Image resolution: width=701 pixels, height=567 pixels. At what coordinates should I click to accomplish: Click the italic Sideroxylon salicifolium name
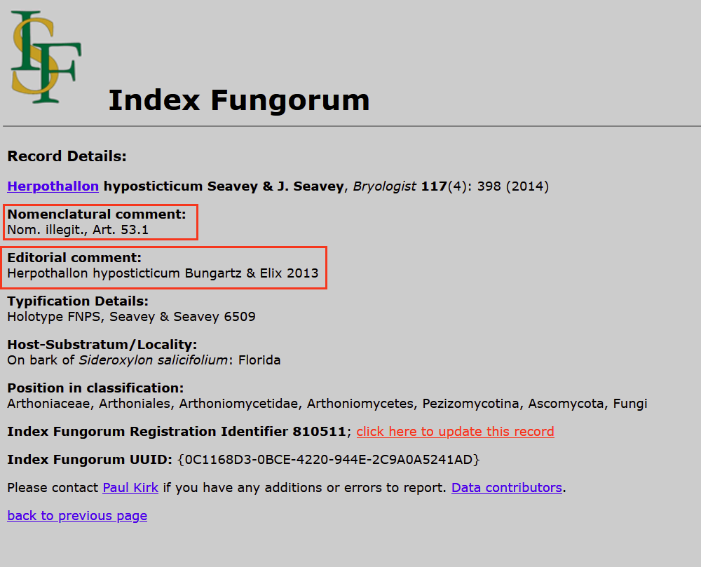click(154, 360)
